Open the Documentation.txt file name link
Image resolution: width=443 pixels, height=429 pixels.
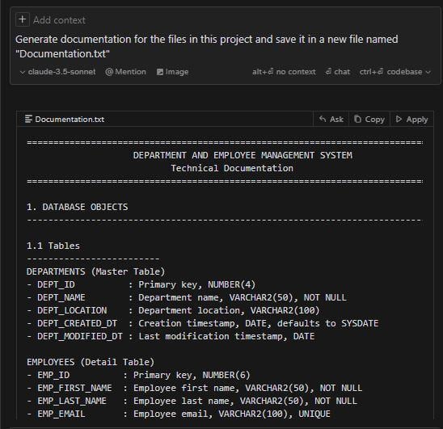pos(70,120)
